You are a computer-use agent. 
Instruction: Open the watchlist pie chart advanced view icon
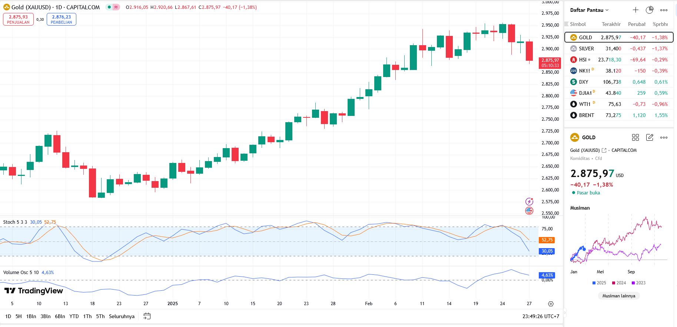click(x=650, y=10)
